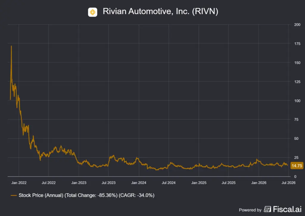Click the current price label 14.75
The height and width of the screenshot is (216, 305).
297,166
